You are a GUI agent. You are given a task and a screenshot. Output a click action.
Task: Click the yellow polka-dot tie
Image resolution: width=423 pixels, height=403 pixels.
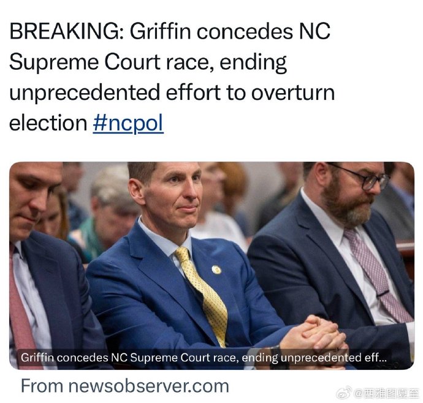204,294
